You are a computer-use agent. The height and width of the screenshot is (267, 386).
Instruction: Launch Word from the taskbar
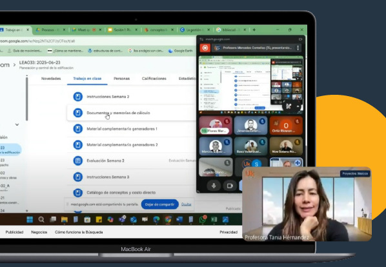(179, 219)
